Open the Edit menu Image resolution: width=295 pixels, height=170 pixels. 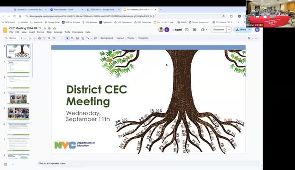tap(17, 32)
